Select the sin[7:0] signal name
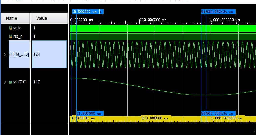The image size is (256, 135). [x=20, y=82]
